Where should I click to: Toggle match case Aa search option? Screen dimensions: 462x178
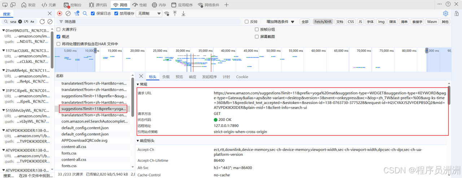point(32,22)
